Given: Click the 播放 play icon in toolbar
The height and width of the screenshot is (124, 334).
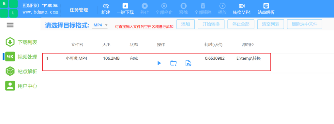Looking at the screenshot, I should [222, 6].
